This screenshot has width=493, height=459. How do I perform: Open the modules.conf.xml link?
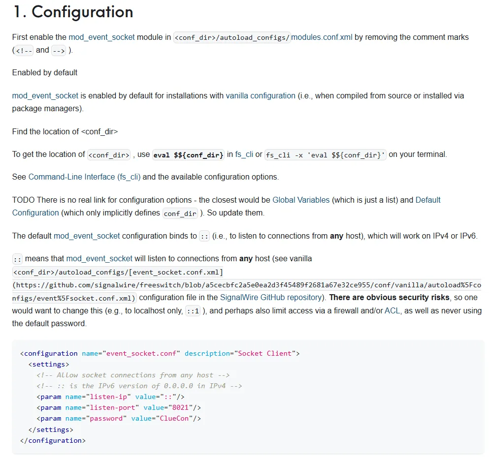click(x=322, y=37)
